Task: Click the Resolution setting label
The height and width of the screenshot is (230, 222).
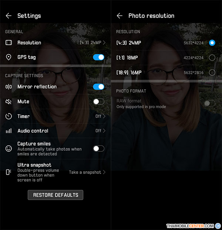Action: [x=29, y=43]
